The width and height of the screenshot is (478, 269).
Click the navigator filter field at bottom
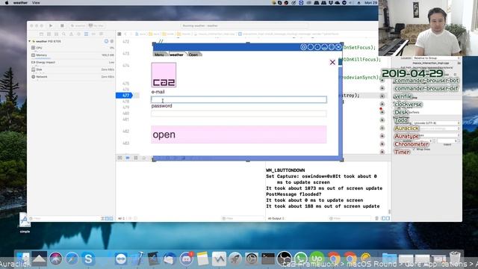point(66,218)
